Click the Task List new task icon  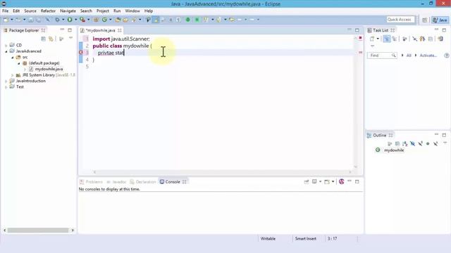372,39
